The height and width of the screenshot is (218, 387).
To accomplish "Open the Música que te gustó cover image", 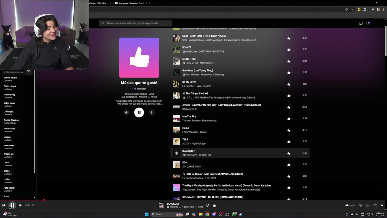I will (x=139, y=58).
